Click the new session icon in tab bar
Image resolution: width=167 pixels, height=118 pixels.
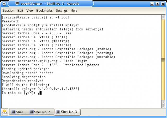[x=4, y=112]
